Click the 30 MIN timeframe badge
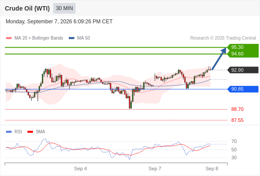This screenshot has width=260, height=176. [64, 8]
